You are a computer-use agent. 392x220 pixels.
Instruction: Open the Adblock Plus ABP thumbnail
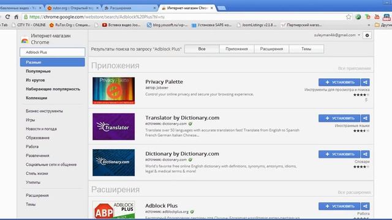(113, 210)
